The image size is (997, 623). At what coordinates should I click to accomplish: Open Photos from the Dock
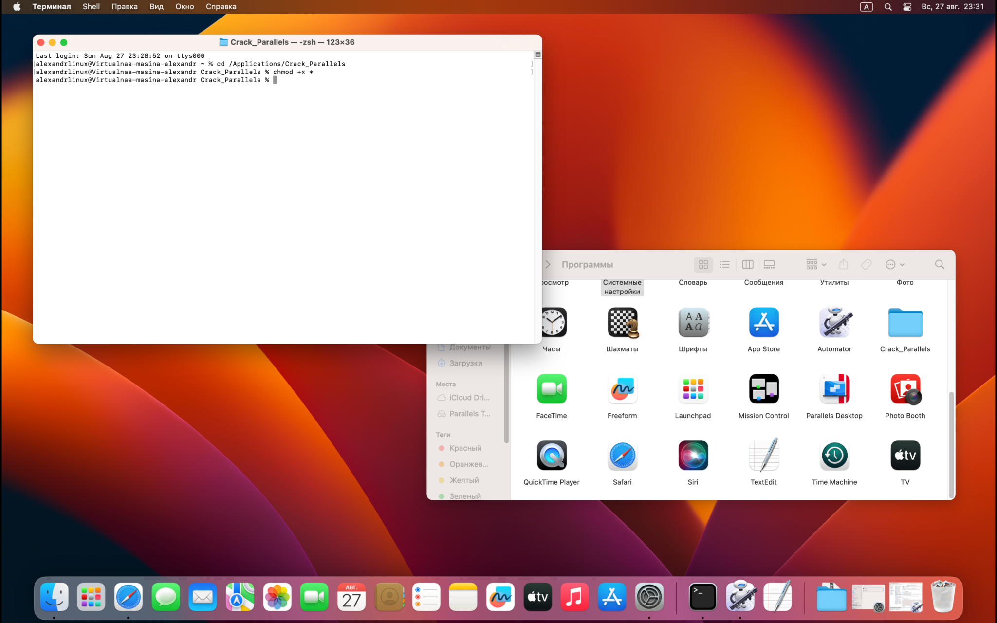tap(277, 597)
